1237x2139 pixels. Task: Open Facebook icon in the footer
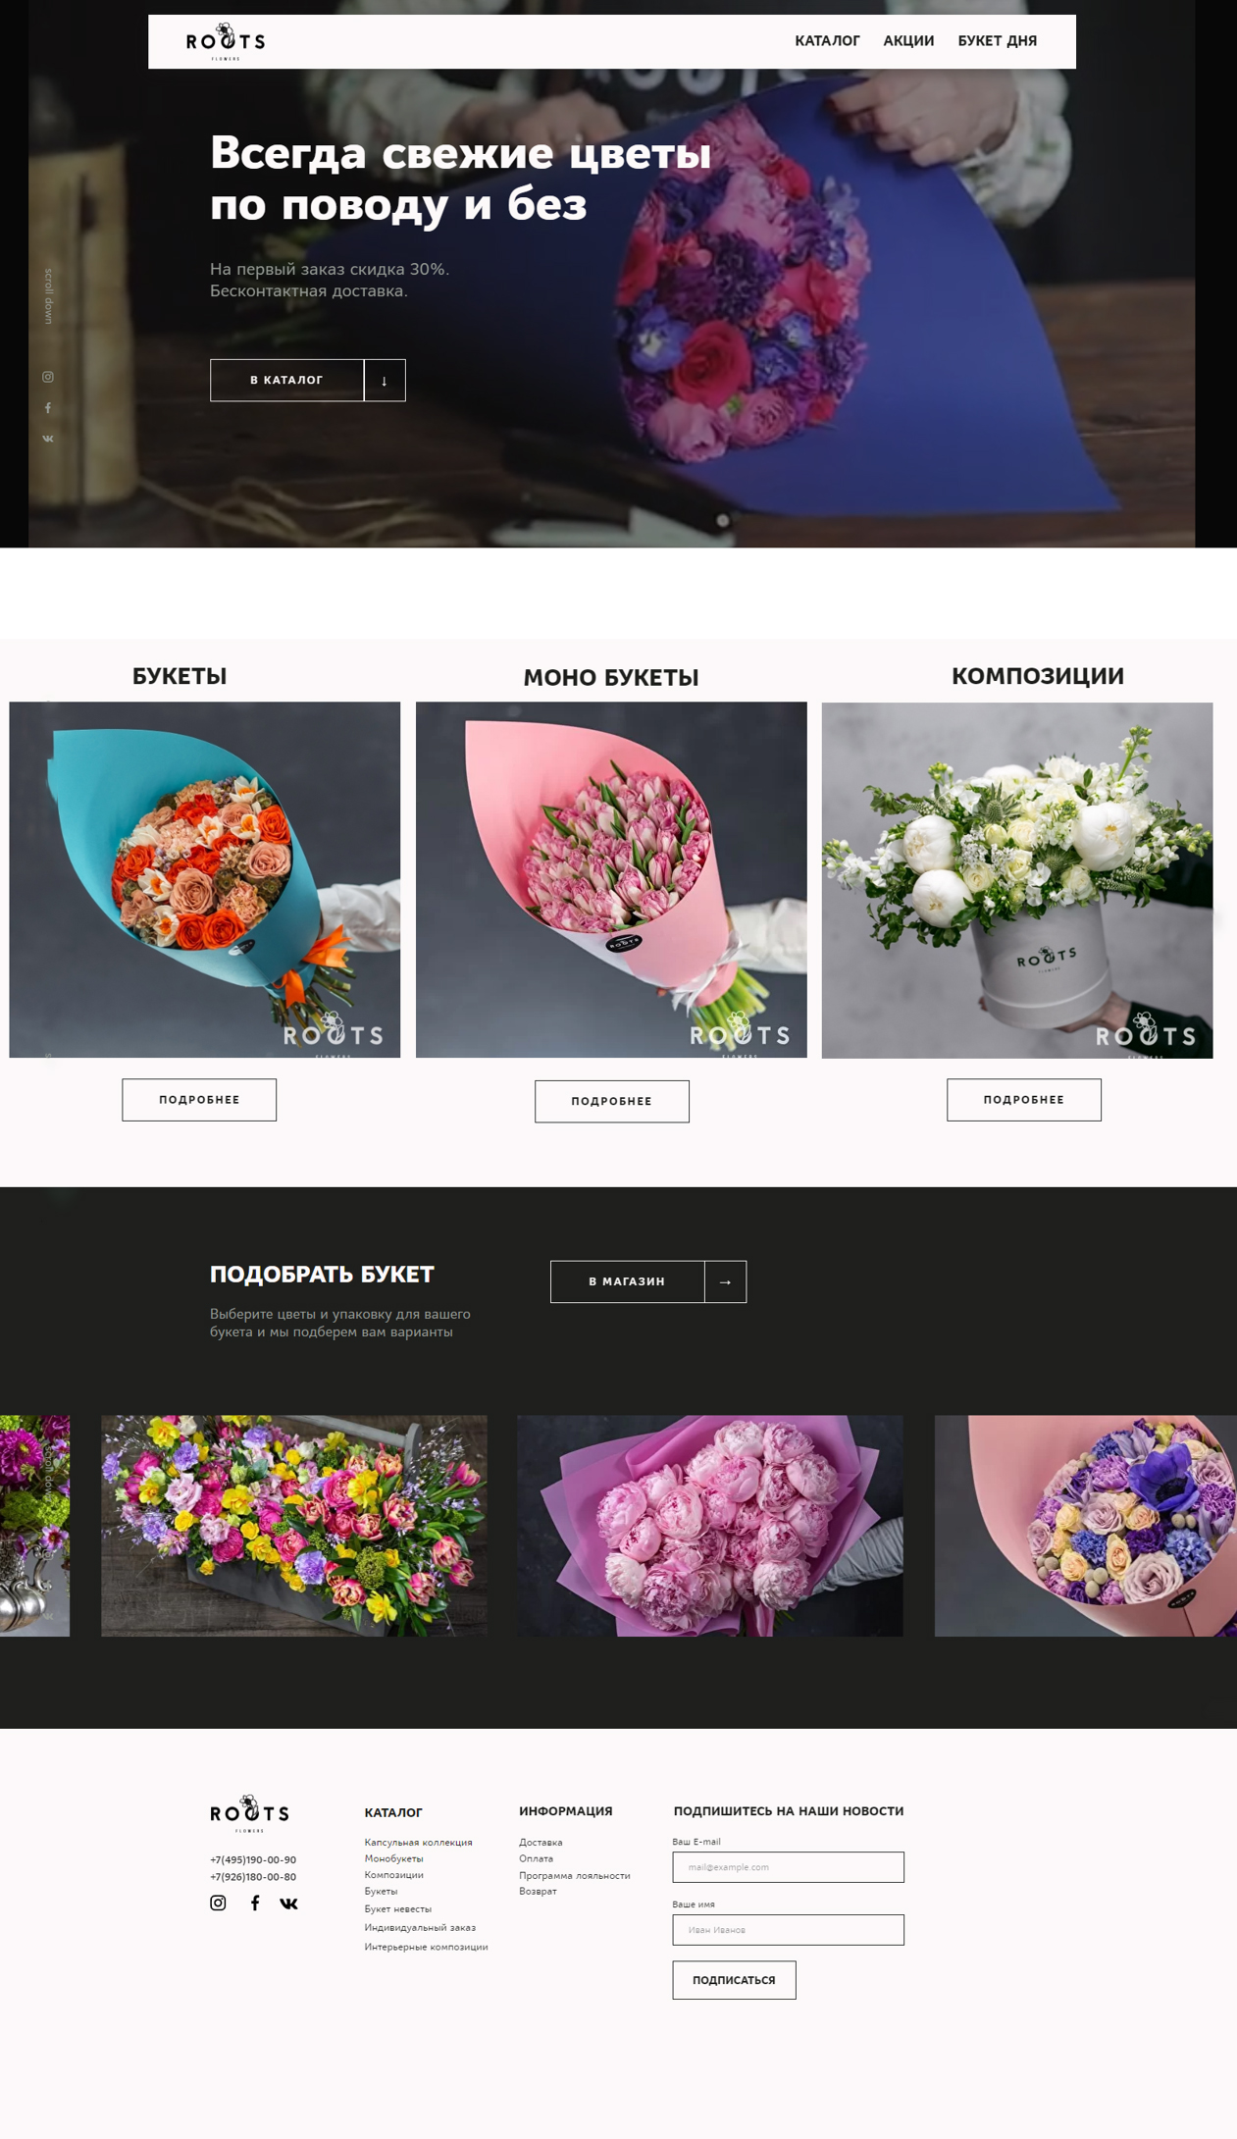(x=255, y=1903)
